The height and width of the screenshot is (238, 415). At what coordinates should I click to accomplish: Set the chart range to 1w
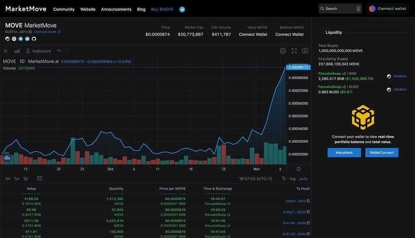click(x=17, y=179)
